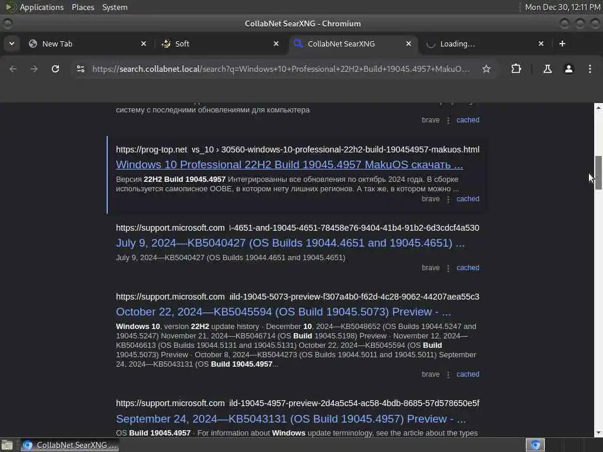Open the Windows 10 Professional 22H2 MakuOS result

pos(290,165)
